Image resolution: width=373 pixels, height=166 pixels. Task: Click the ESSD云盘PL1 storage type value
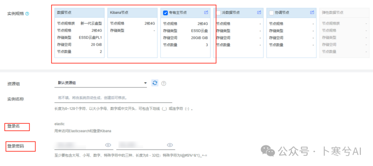click(90, 38)
